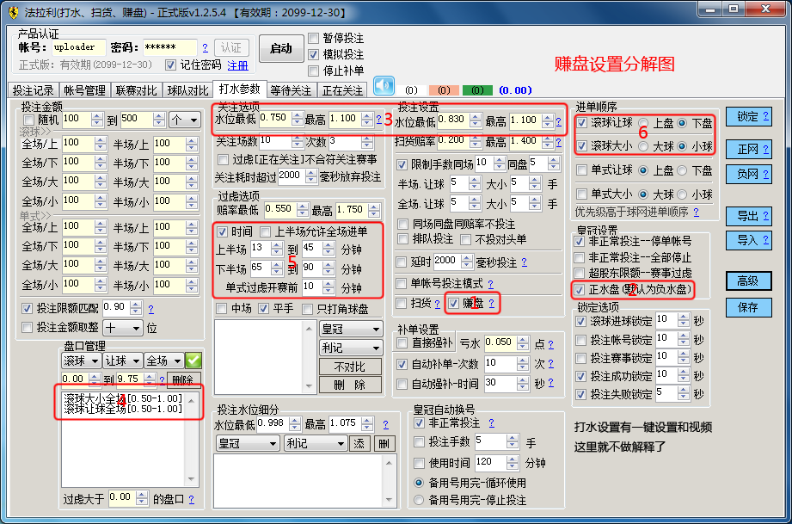This screenshot has height=524, width=792.
Task: Select 滚球让球全场 entry in list
Action: [x=123, y=409]
